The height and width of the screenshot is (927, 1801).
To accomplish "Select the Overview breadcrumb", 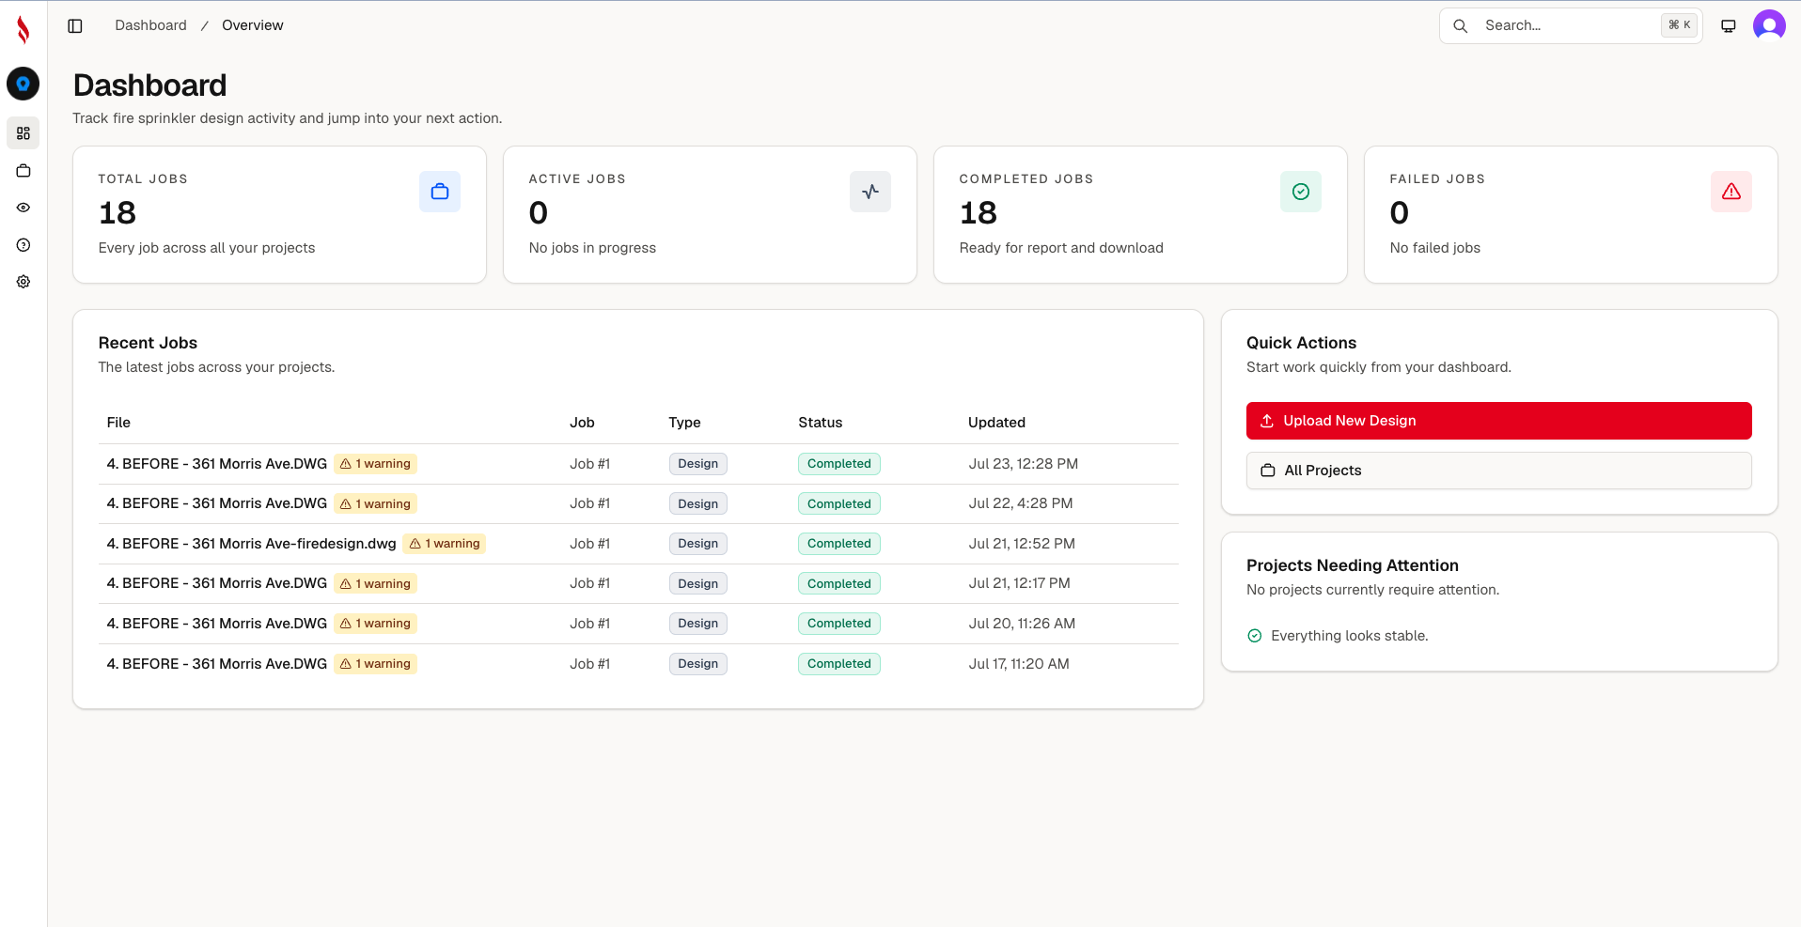I will 252,25.
